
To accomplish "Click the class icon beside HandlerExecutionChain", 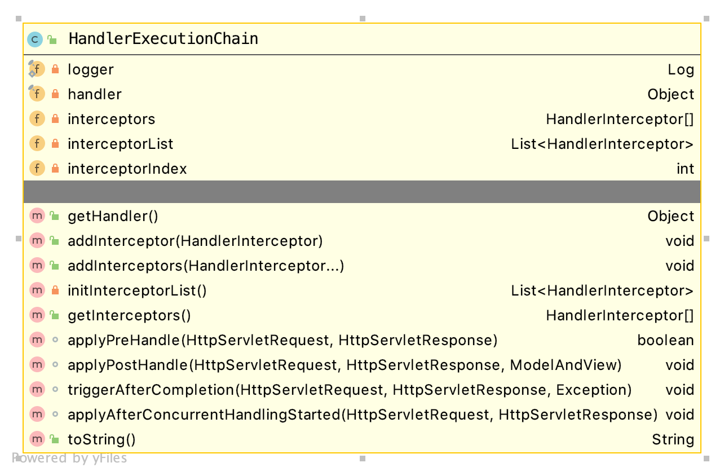I will click(35, 39).
